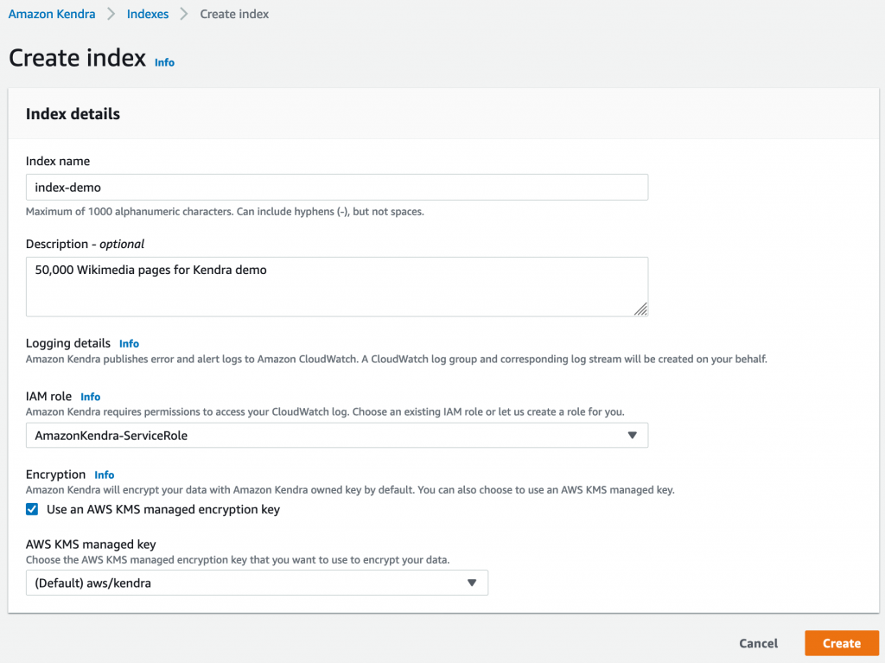Uncheck Use an AWS KMS managed key
Screen dimensions: 885x663
[x=32, y=509]
